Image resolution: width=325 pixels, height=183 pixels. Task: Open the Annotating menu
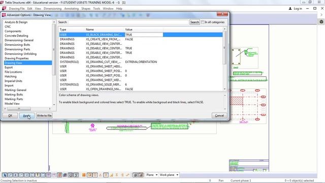point(71,9)
